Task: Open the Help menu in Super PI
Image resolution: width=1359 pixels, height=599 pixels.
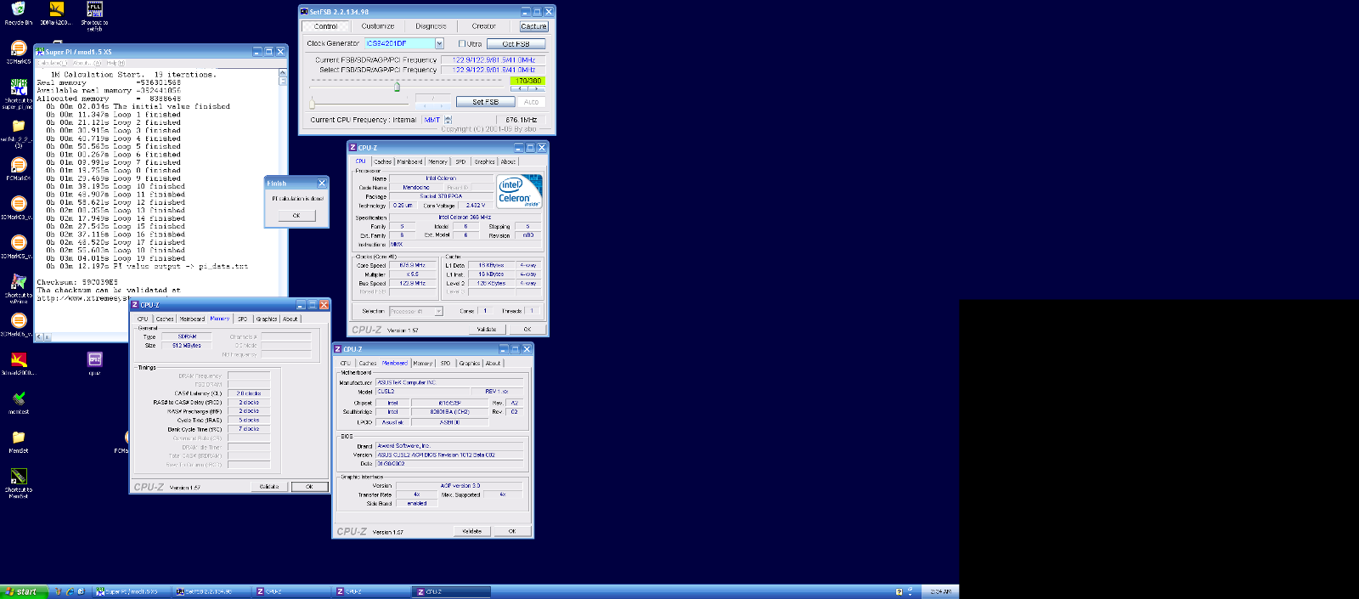Action: 115,63
